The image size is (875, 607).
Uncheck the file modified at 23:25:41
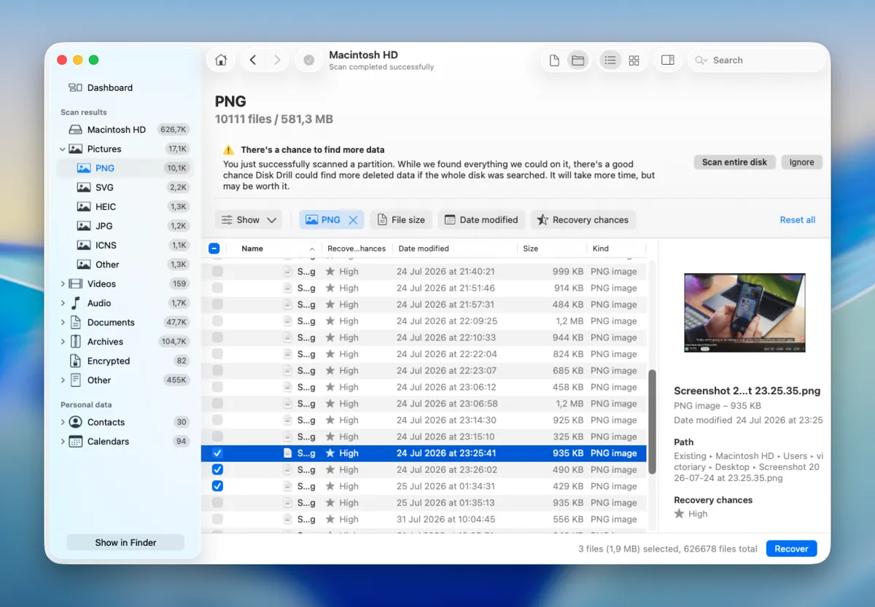217,453
